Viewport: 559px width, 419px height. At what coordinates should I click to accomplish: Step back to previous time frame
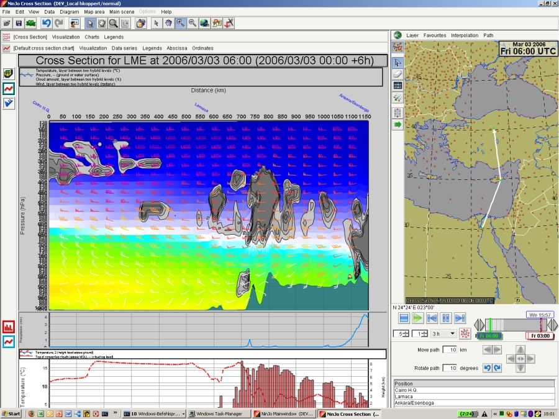click(432, 318)
